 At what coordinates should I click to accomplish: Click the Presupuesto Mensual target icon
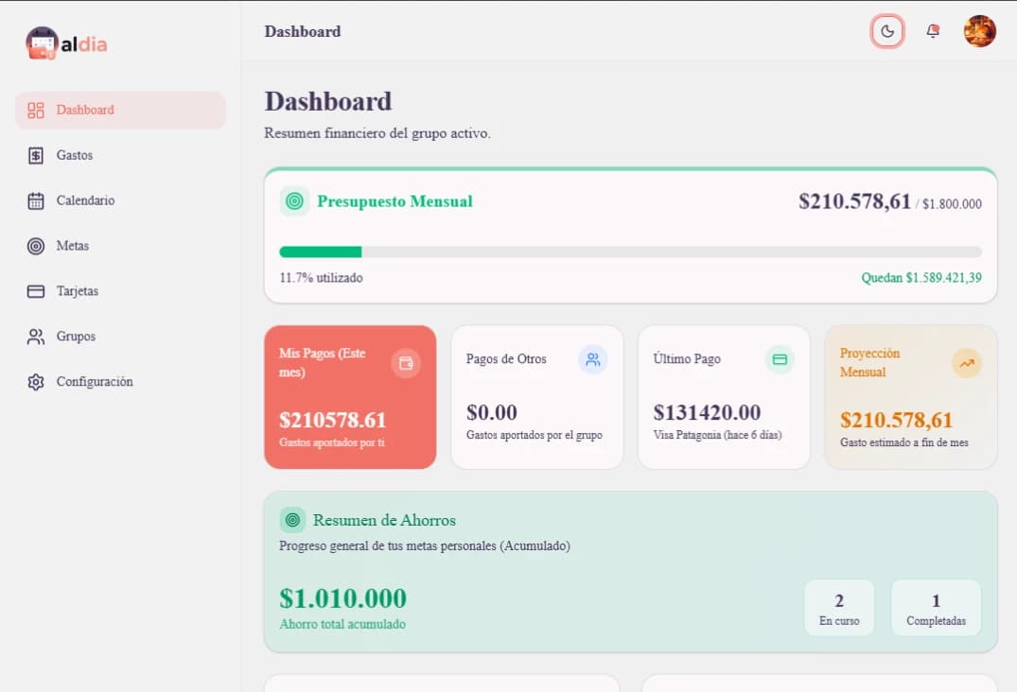click(x=294, y=200)
